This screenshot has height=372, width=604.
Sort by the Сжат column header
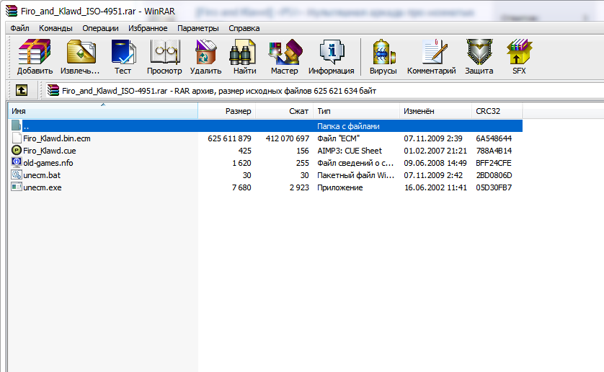point(284,111)
